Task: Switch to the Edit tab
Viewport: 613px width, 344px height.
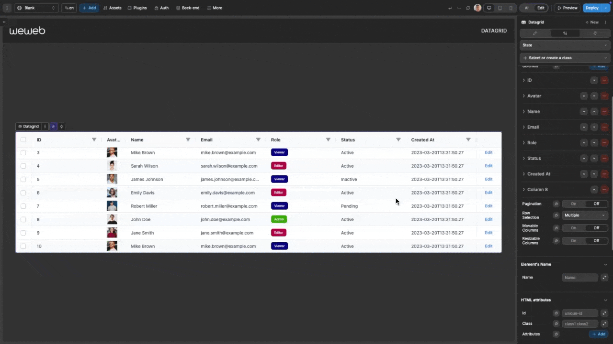Action: [541, 8]
